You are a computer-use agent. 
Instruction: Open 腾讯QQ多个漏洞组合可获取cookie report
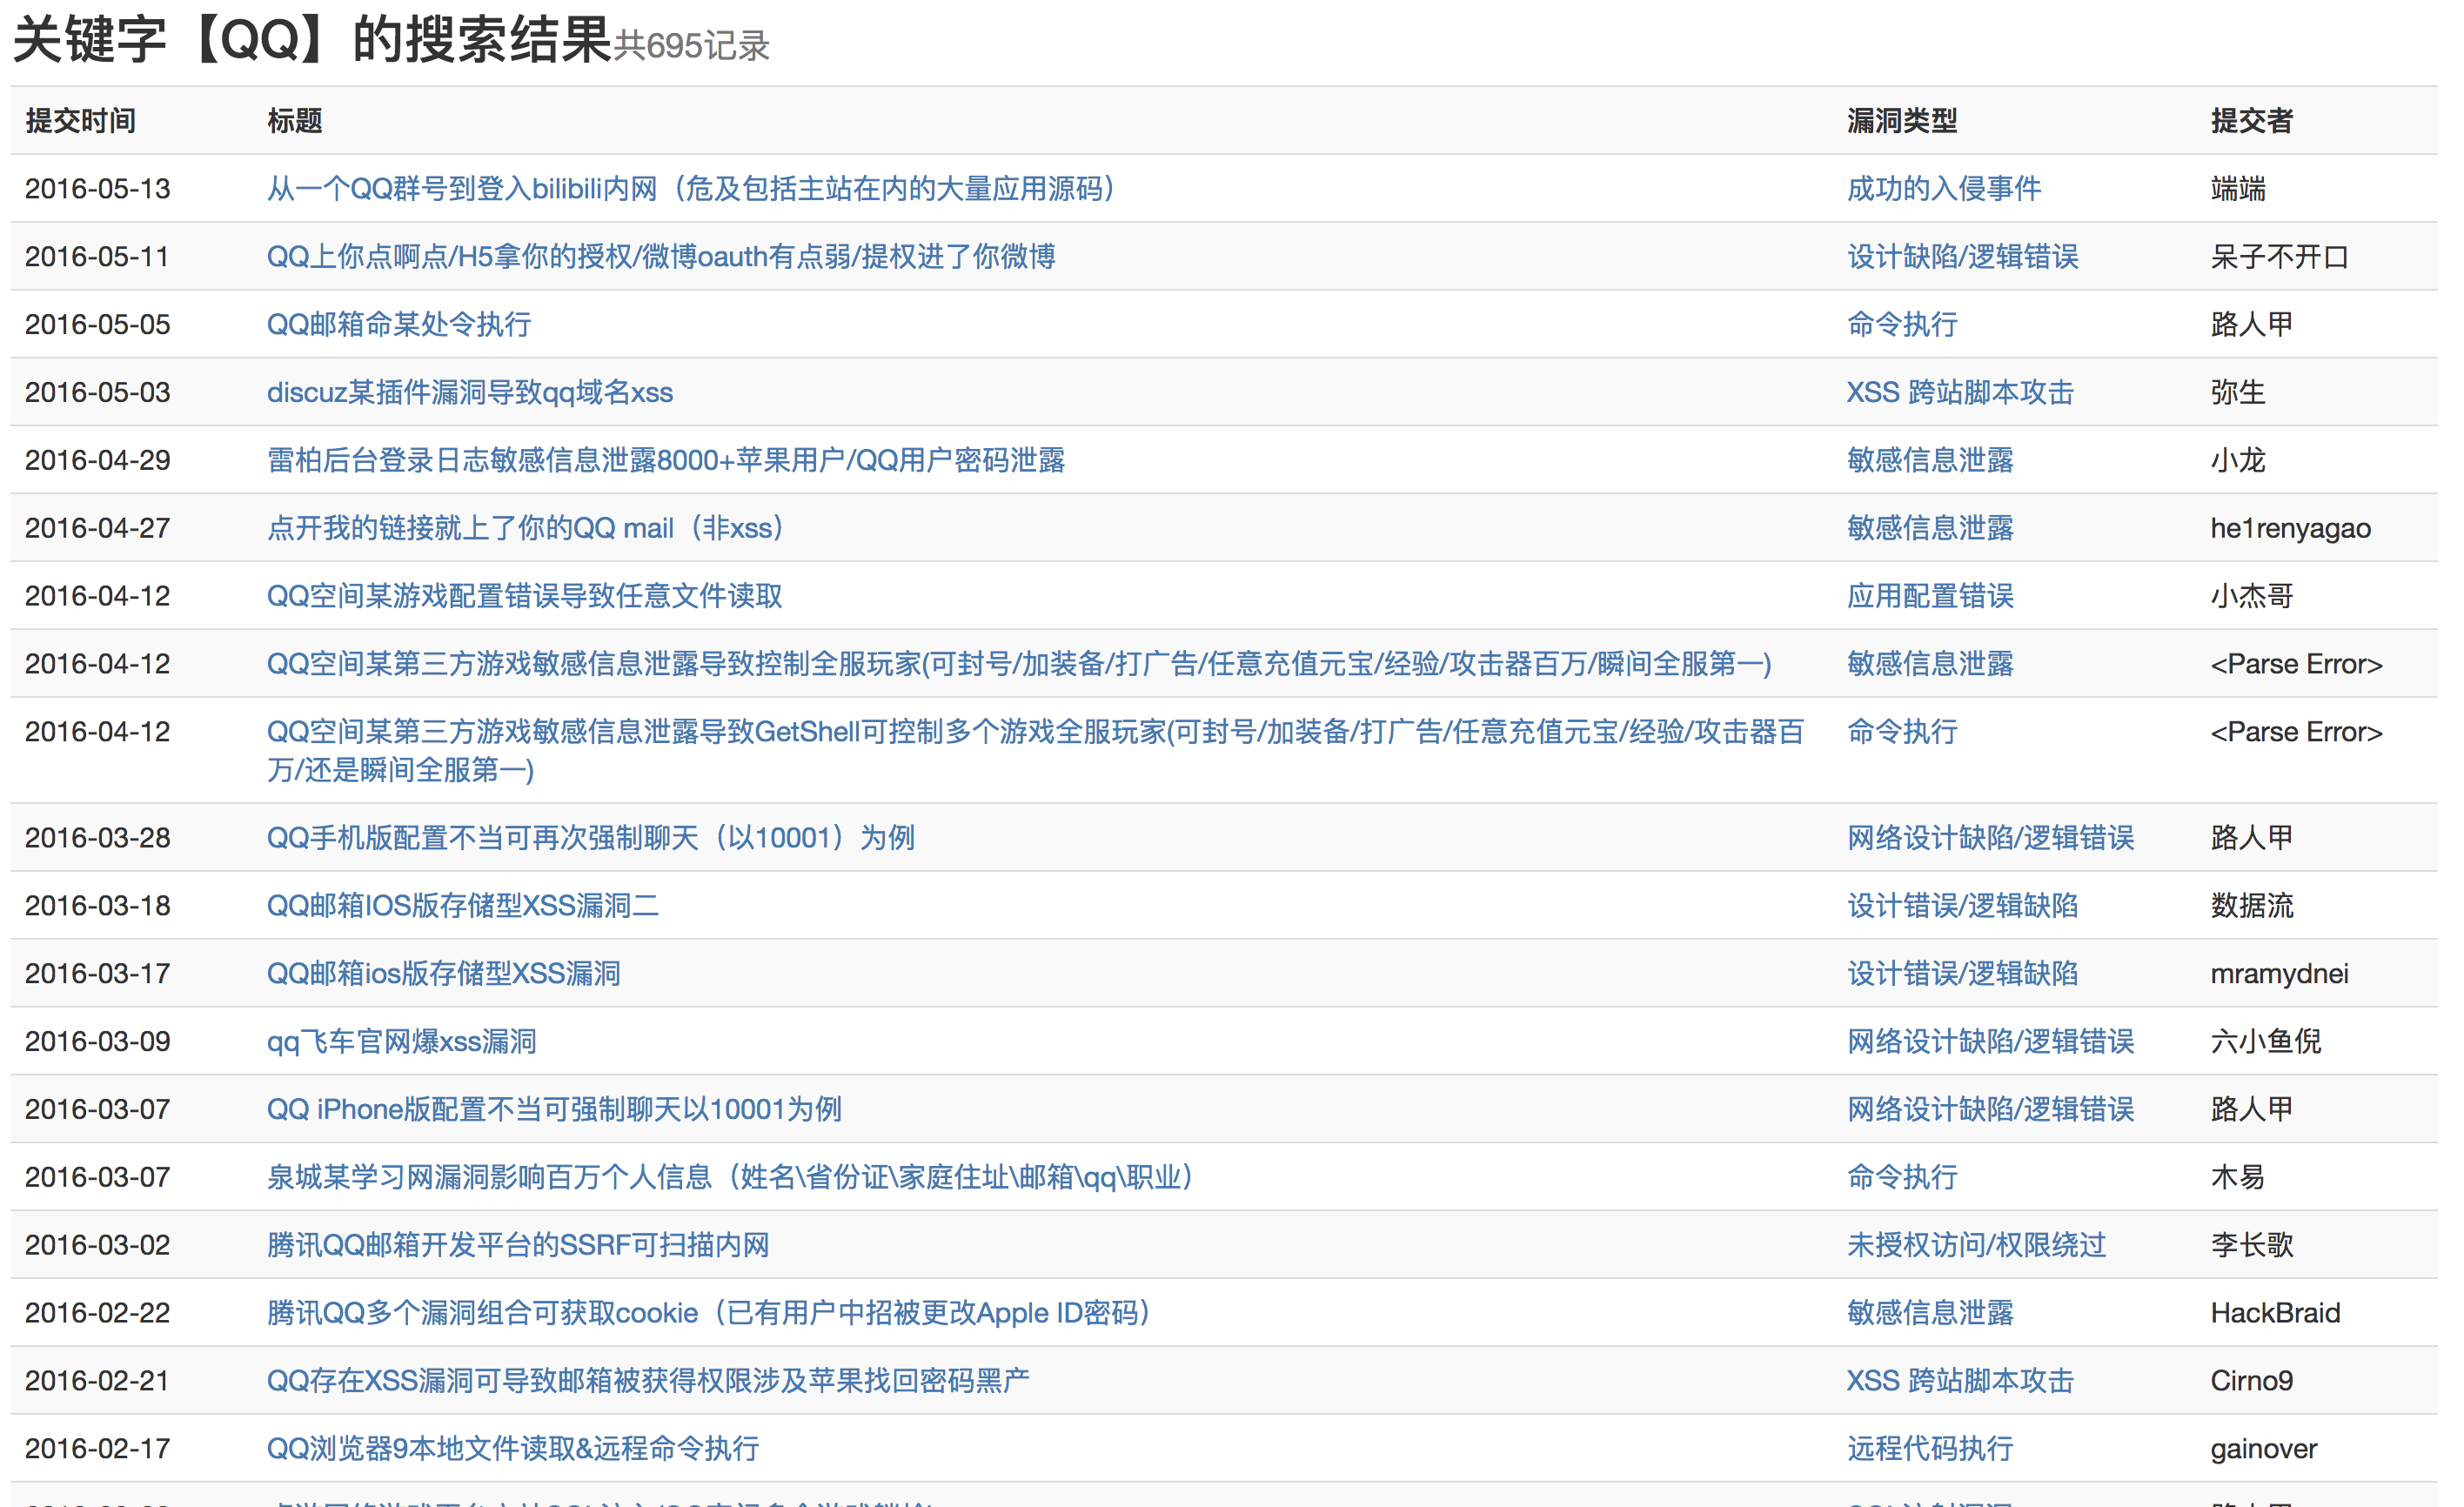[708, 1313]
